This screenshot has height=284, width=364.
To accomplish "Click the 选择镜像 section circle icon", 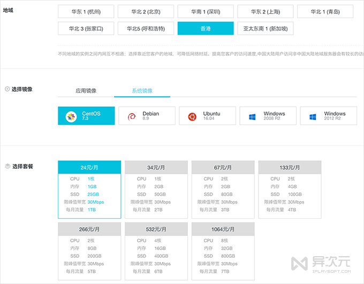I will click(7, 89).
